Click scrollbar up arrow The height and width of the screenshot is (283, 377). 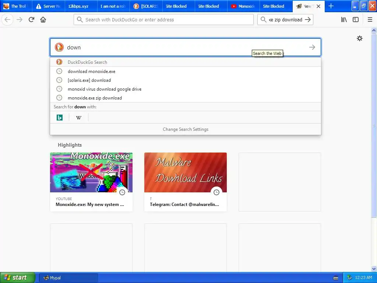(x=374, y=30)
